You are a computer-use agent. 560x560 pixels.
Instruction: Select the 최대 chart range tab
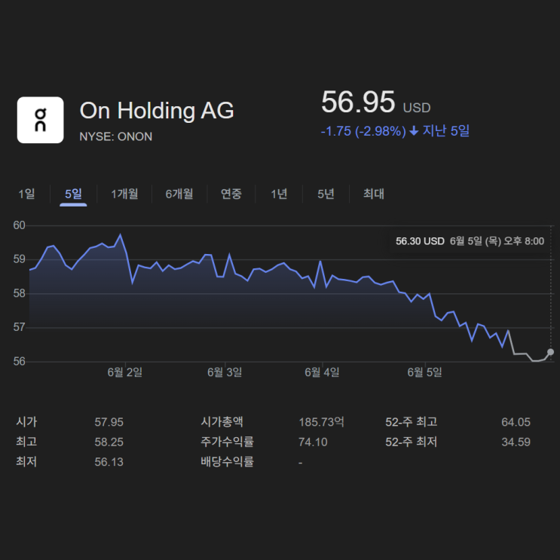(x=374, y=194)
